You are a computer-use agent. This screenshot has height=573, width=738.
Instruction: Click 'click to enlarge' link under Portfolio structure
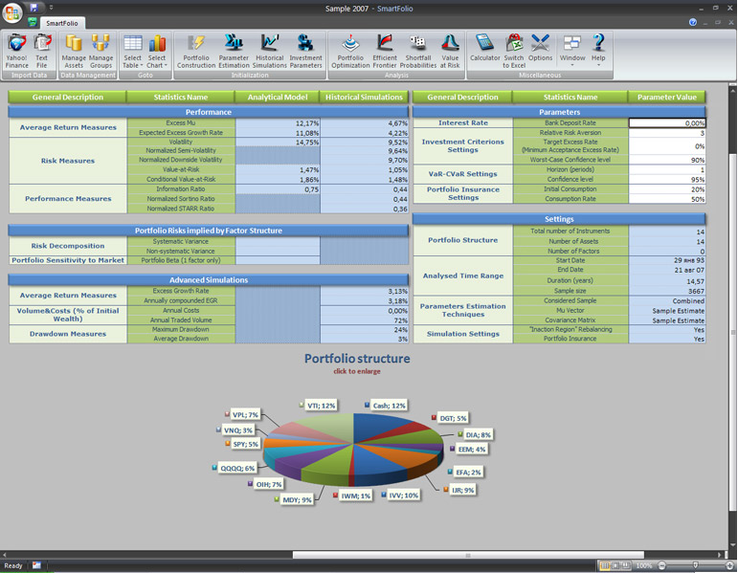tap(357, 371)
